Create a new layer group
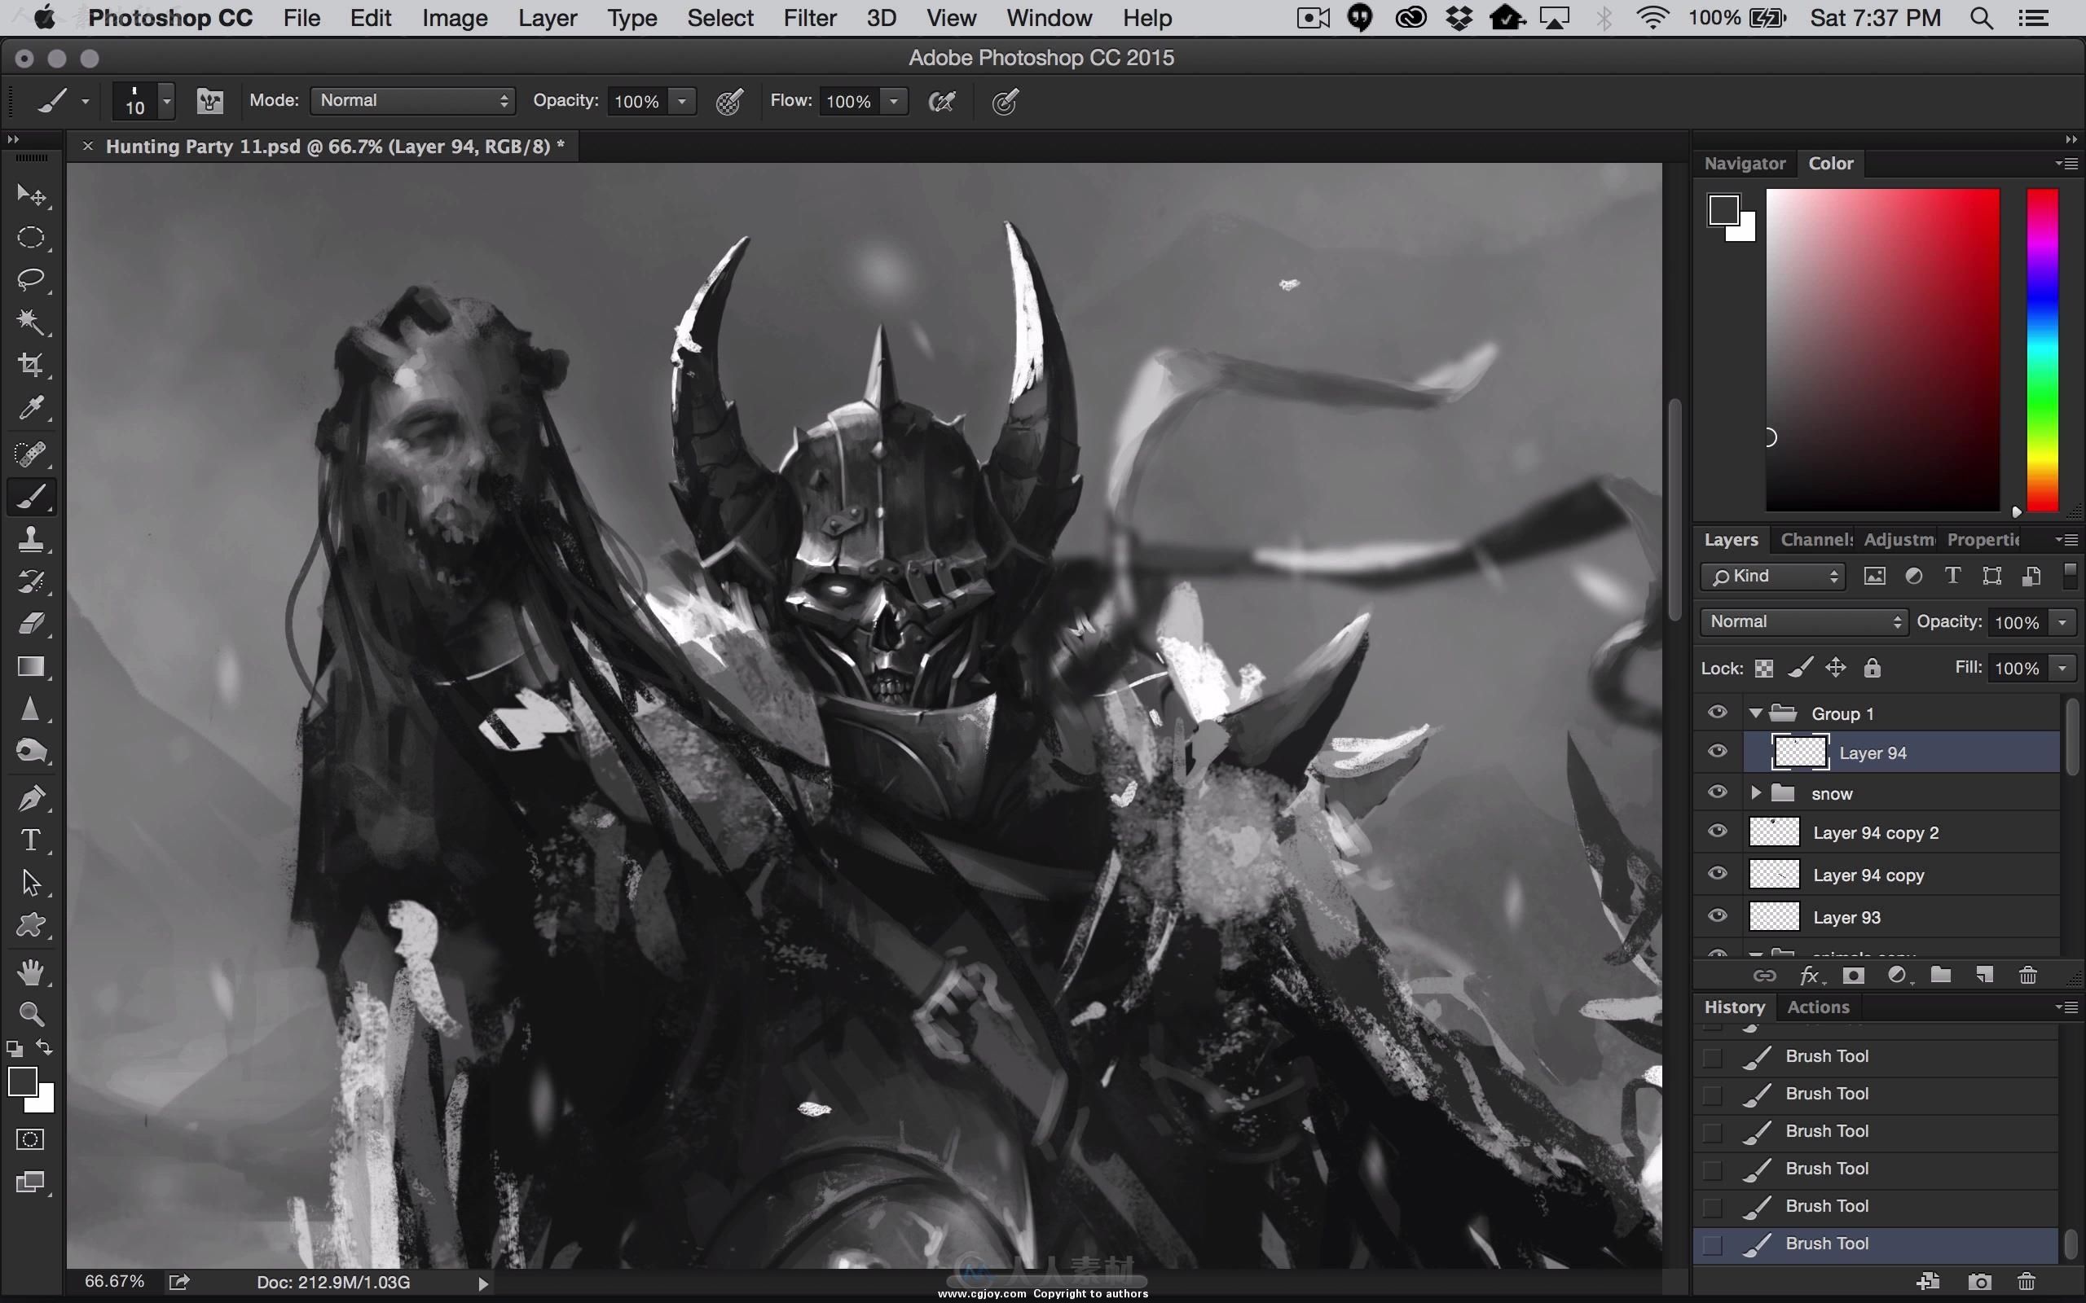2086x1303 pixels. click(x=1940, y=975)
